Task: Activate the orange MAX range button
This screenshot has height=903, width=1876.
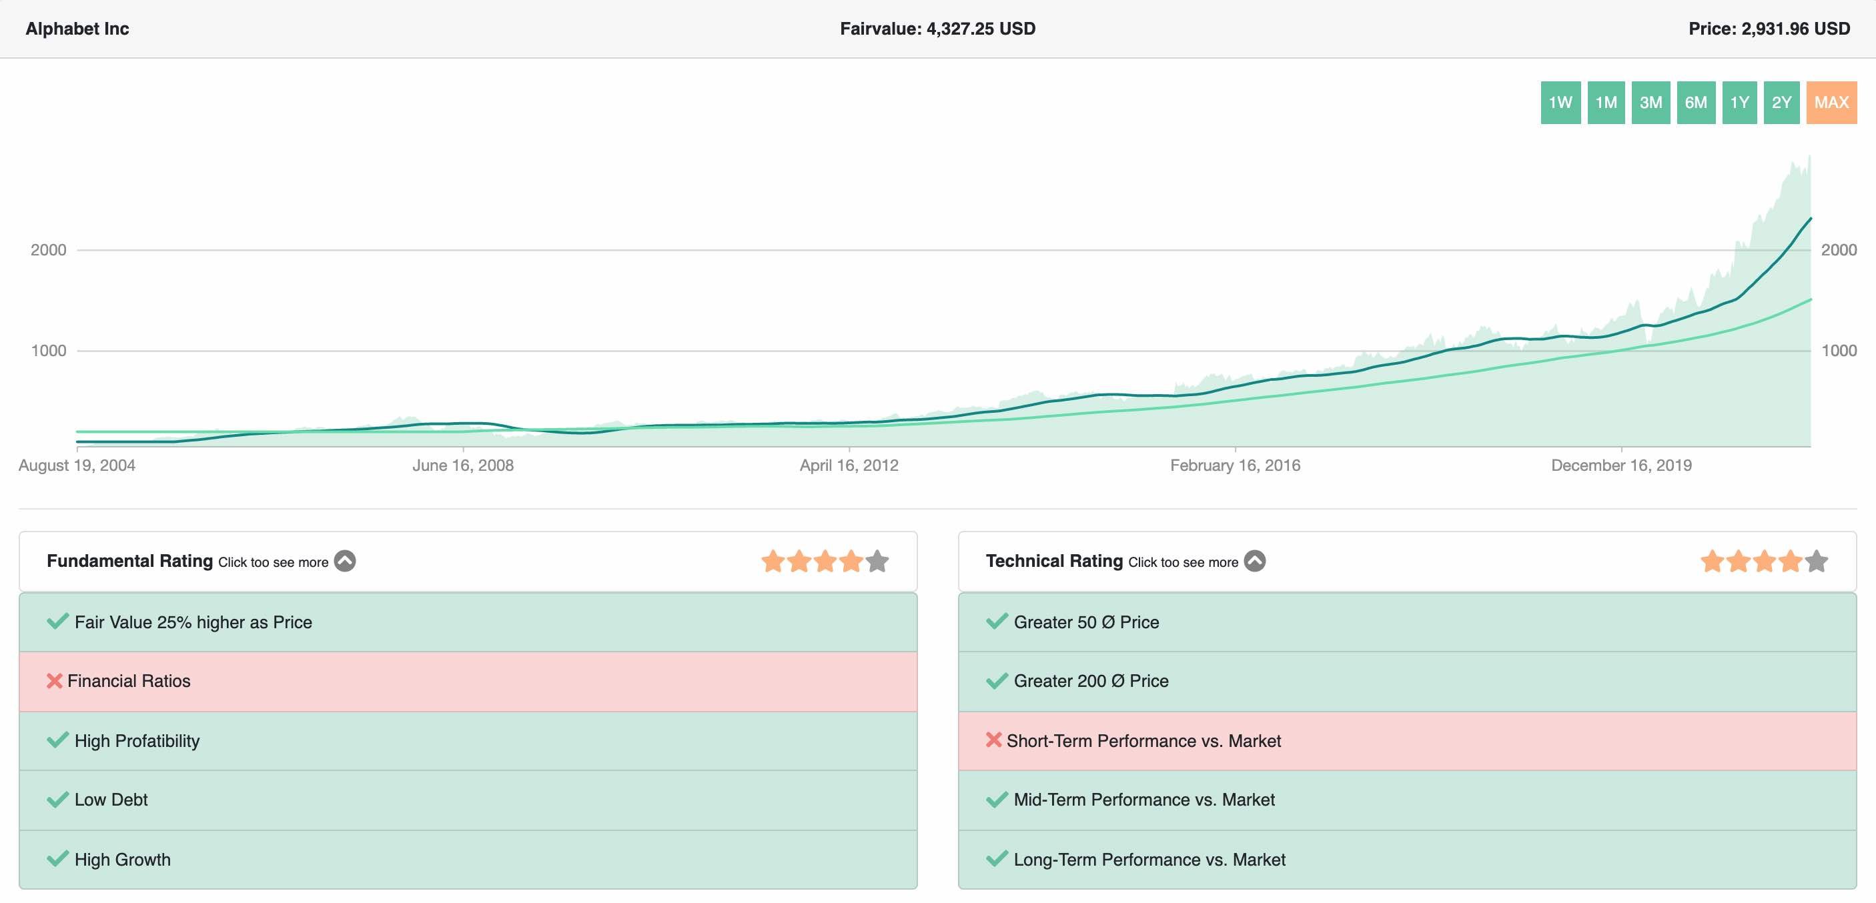Action: coord(1831,103)
